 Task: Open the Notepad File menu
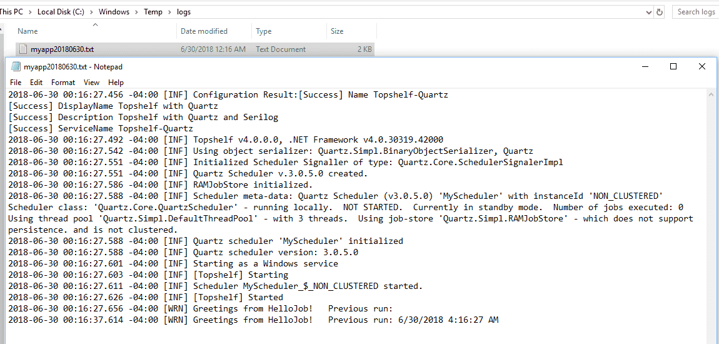pyautogui.click(x=16, y=83)
